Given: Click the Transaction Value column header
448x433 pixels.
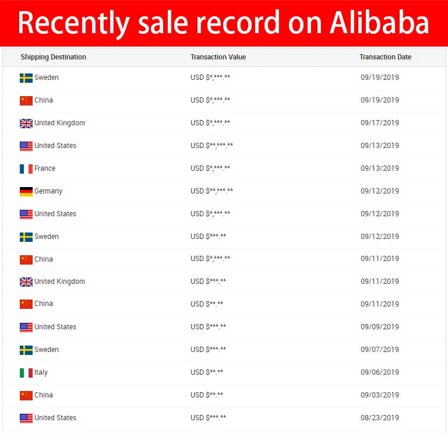Looking at the screenshot, I should point(218,57).
